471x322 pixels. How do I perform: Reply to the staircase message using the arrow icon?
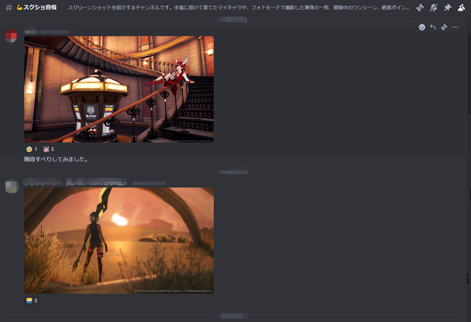(433, 27)
